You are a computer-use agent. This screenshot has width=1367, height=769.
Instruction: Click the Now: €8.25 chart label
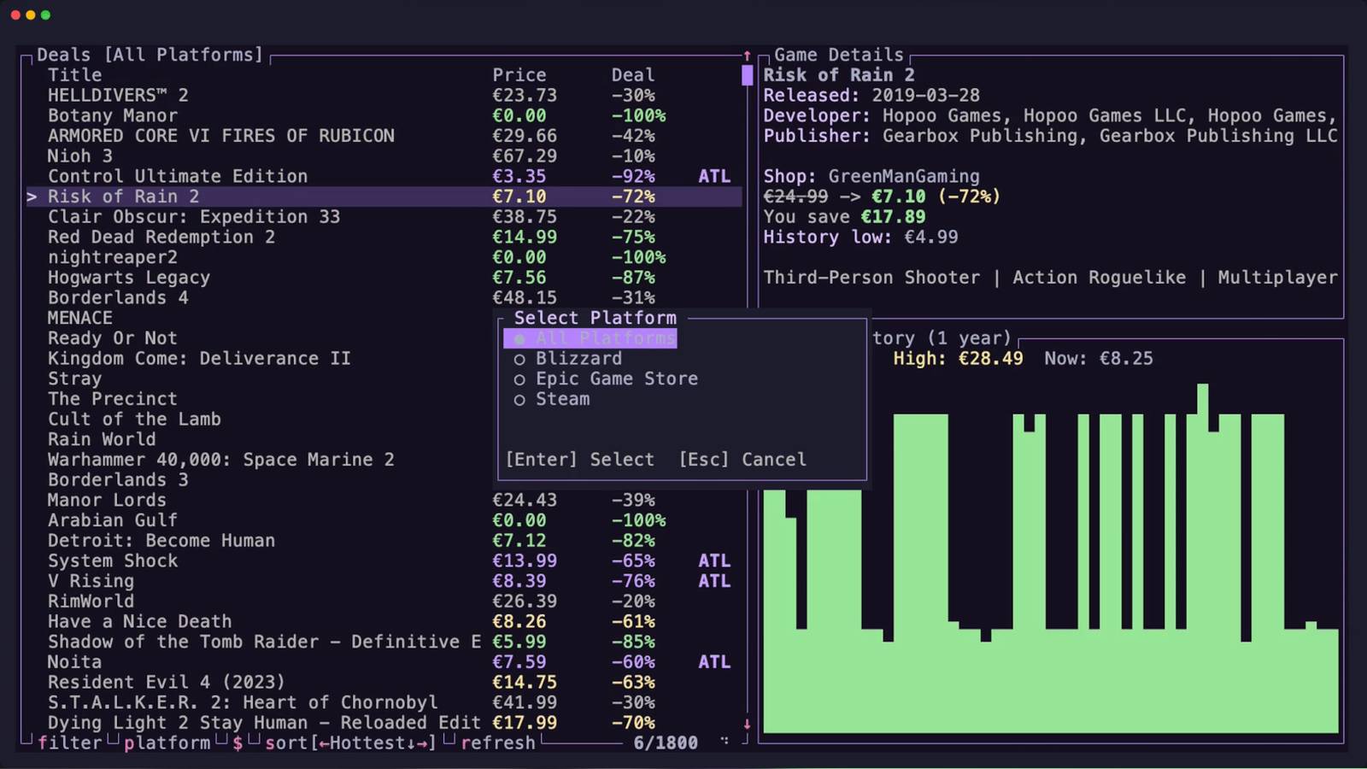click(x=1099, y=359)
